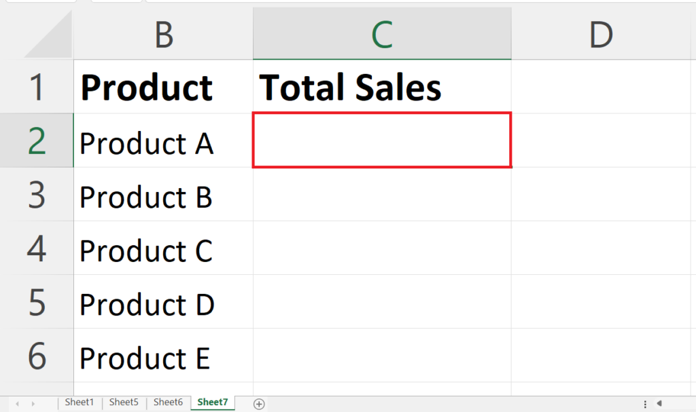Select the active Sheet7 tab

coord(213,402)
